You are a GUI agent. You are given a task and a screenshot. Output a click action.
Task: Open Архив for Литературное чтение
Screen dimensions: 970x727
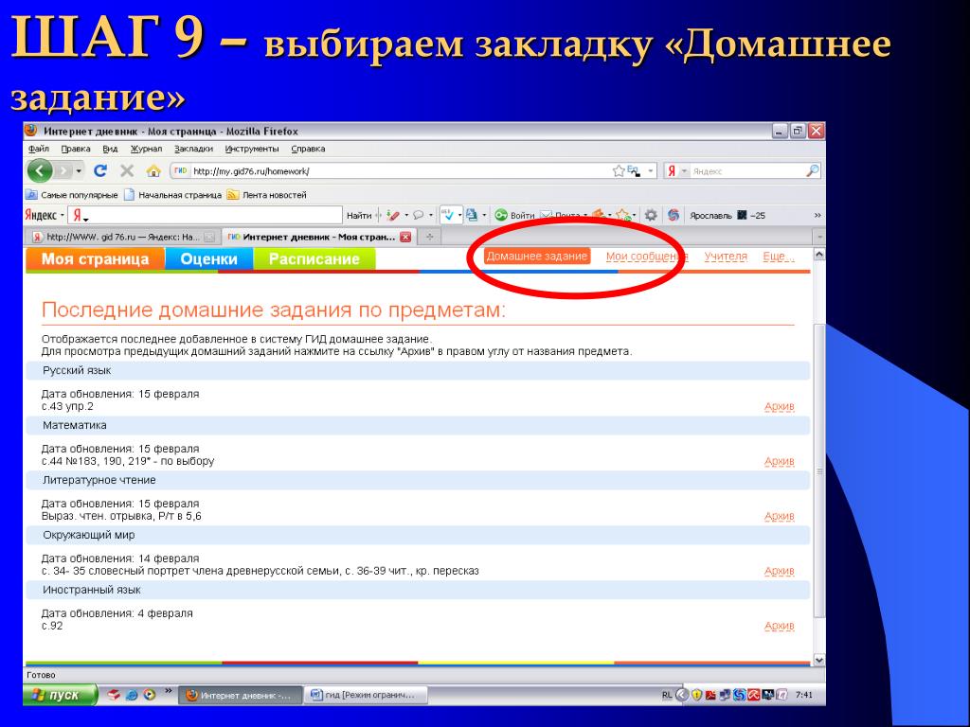pos(779,516)
